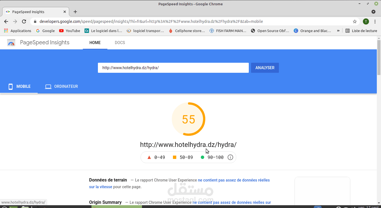Open 'Le logiciel dans l...' bookmark

pos(103,31)
